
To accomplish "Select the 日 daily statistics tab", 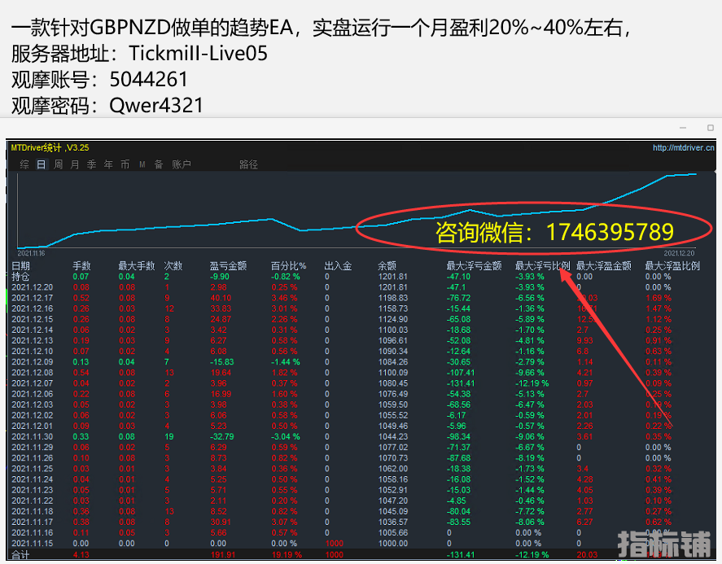I will [x=41, y=164].
